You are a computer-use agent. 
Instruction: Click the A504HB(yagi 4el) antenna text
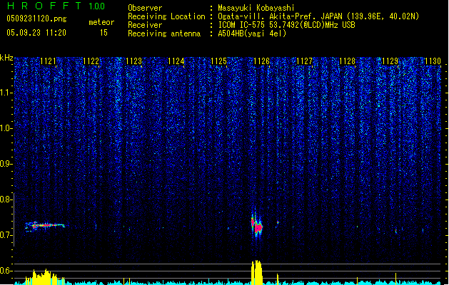tap(252, 33)
